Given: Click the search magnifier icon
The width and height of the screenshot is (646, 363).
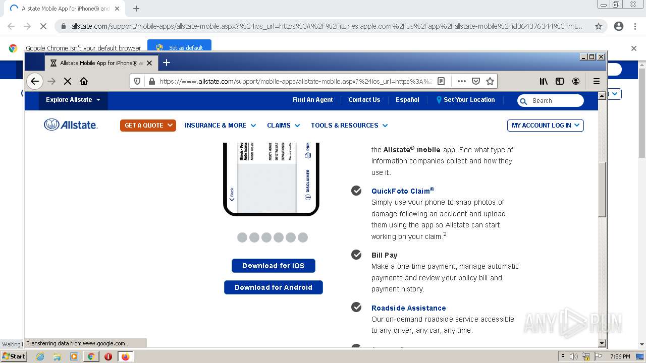Looking at the screenshot, I should click(x=523, y=101).
